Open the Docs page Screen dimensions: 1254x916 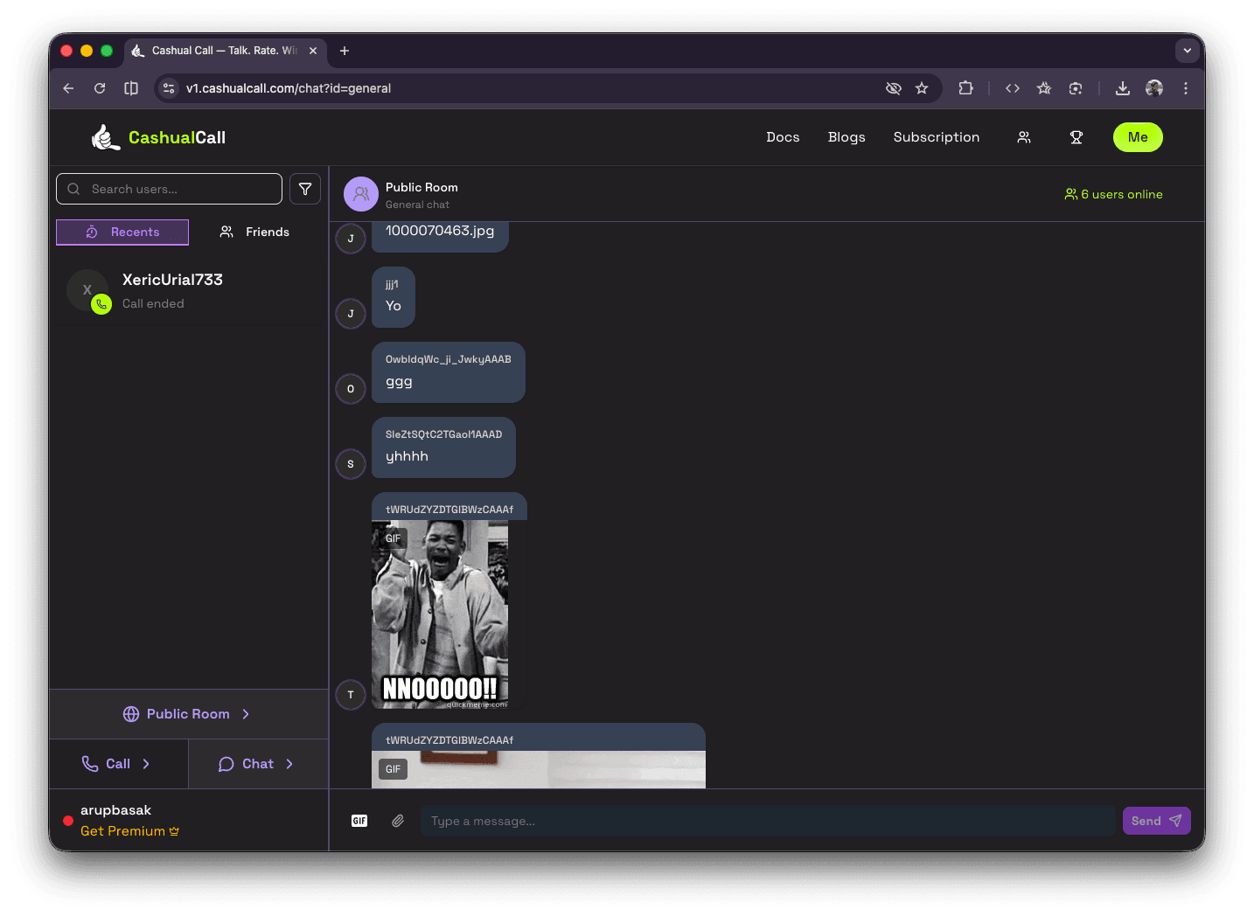[x=782, y=137]
